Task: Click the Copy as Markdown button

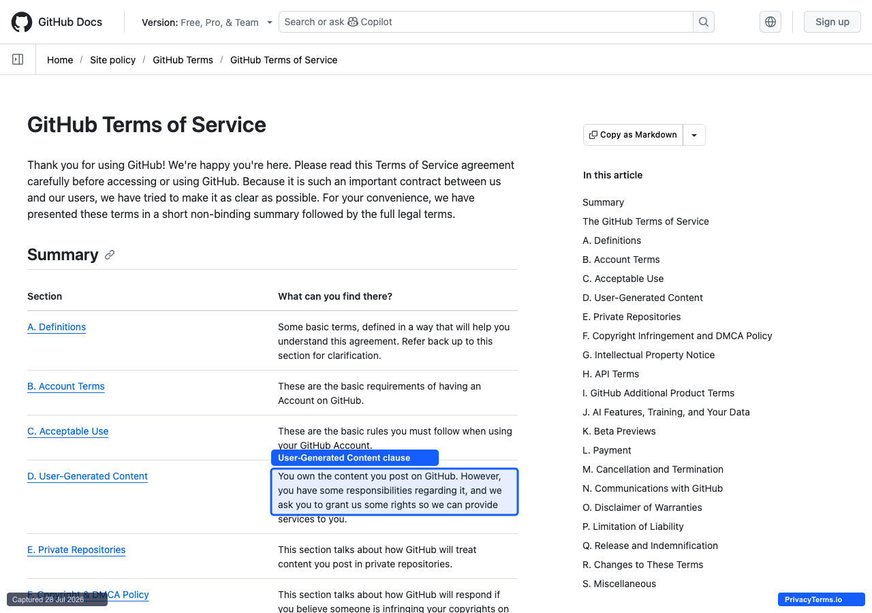Action: click(633, 135)
